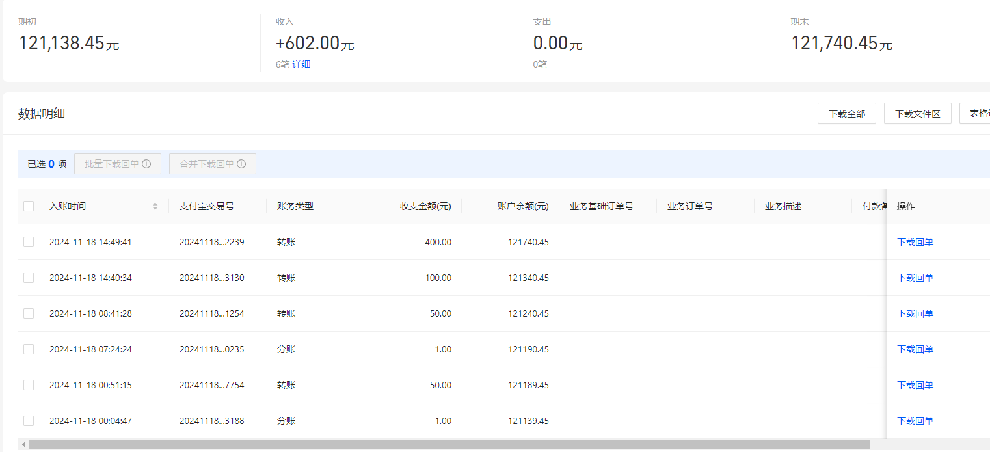Image resolution: width=990 pixels, height=452 pixels.
Task: Click the 业务基础订单号 column header
Action: click(602, 206)
